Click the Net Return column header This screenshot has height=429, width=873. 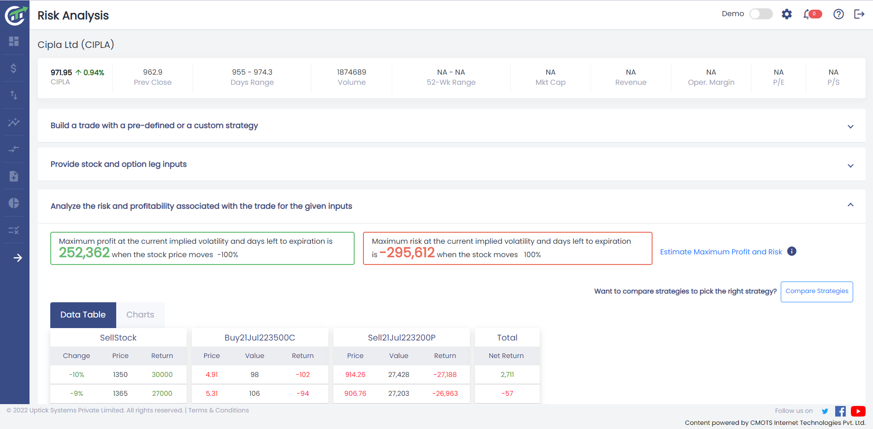[506, 356]
